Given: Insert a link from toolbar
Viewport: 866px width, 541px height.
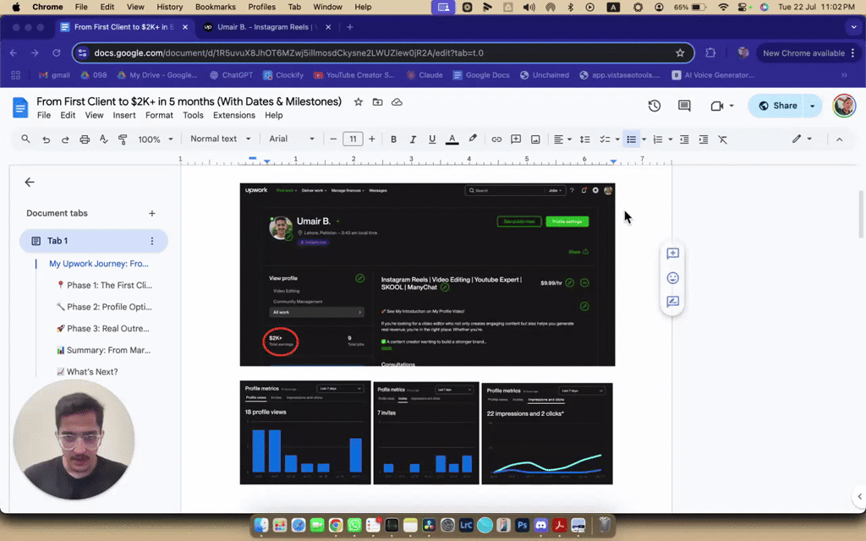Looking at the screenshot, I should point(496,139).
